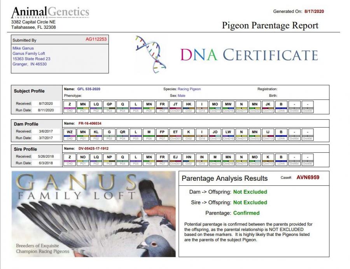
Task: Select the case number AVN6959
Action: (308, 178)
